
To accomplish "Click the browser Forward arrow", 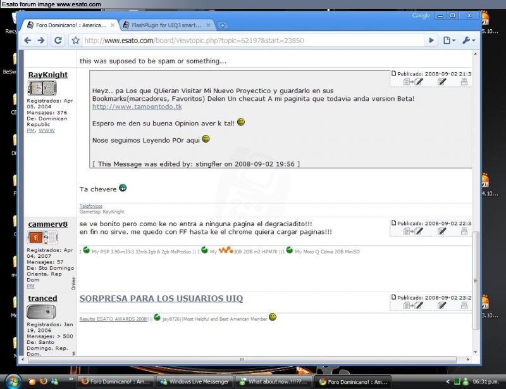I will pyautogui.click(x=41, y=40).
